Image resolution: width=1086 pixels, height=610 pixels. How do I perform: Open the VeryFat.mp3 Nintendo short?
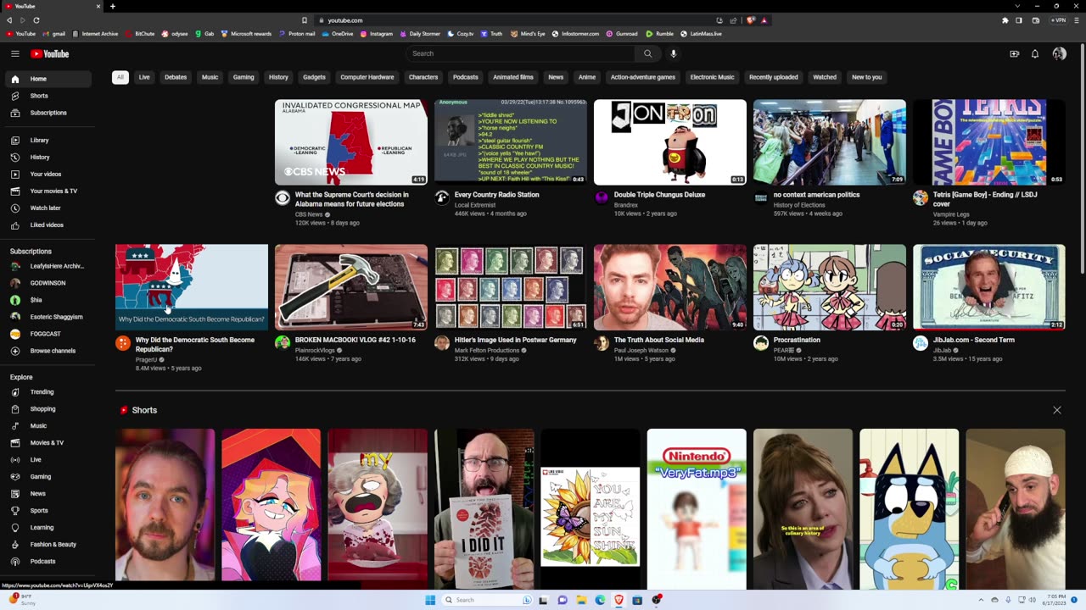click(697, 509)
